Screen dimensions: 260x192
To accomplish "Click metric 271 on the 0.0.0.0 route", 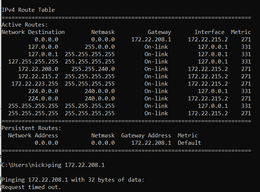I will 246,40.
